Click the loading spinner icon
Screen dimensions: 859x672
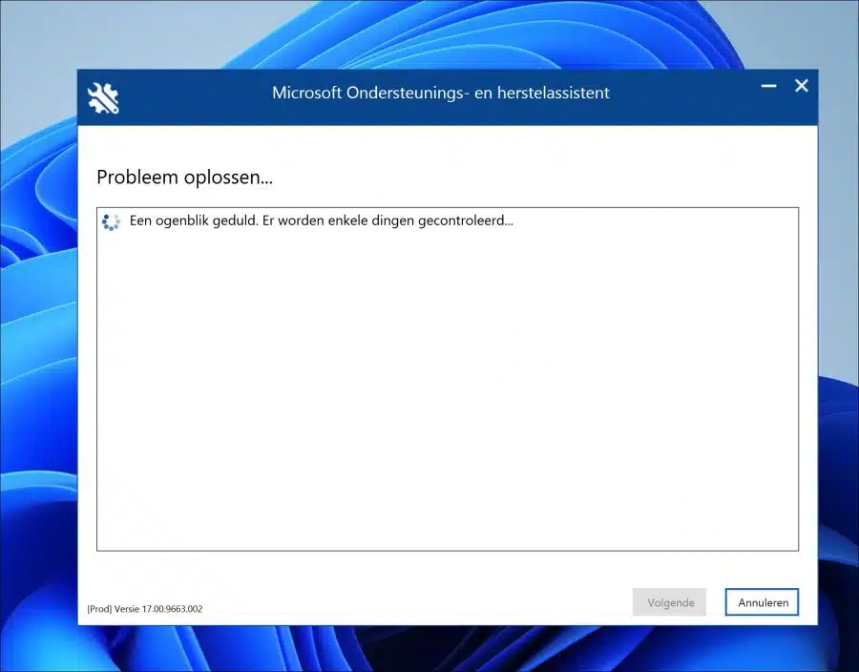tap(112, 221)
